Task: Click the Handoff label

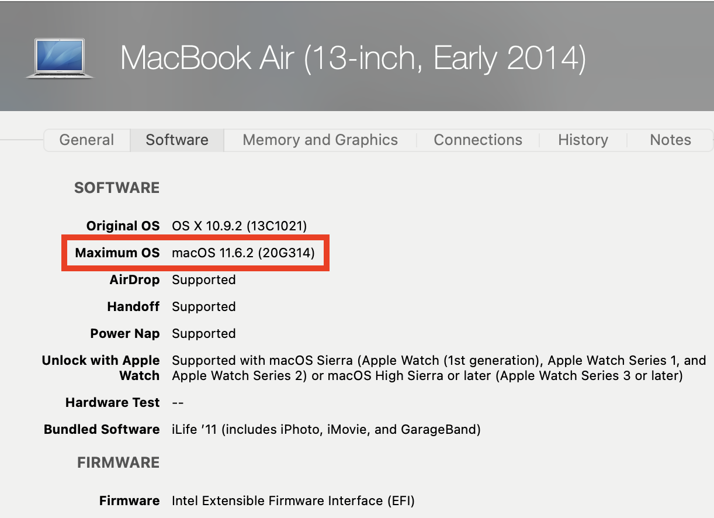Action: point(134,307)
